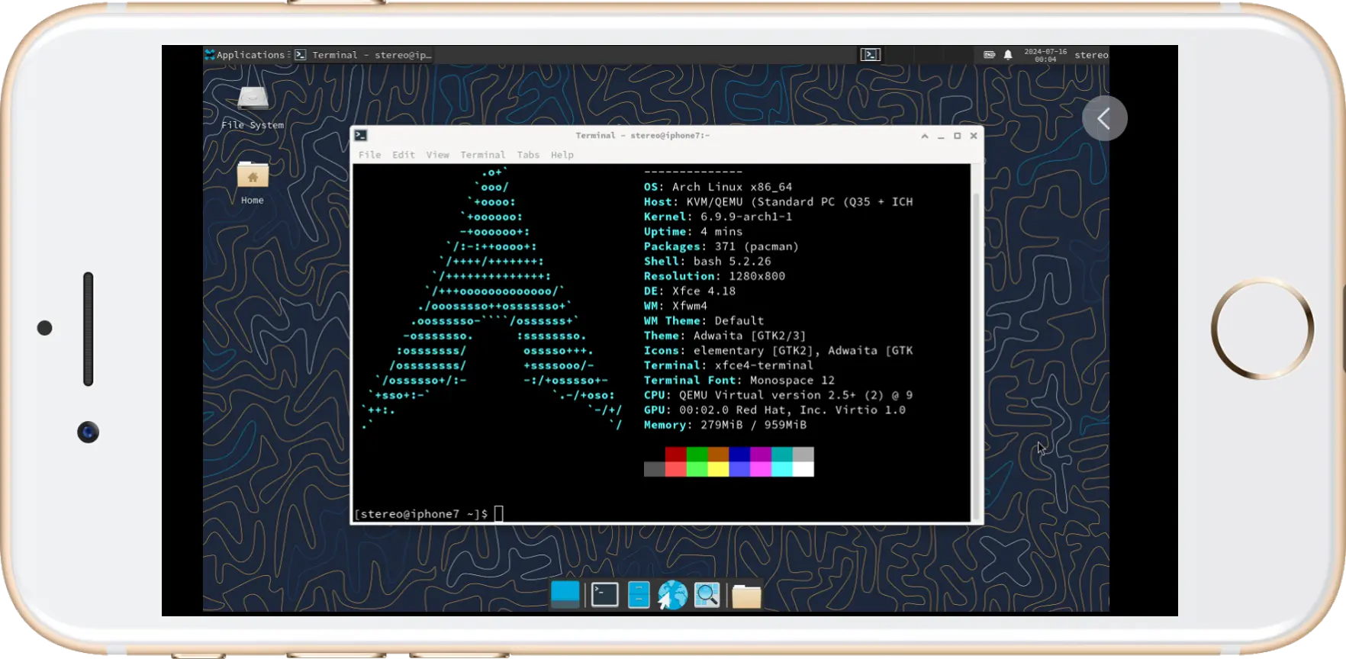Click the red color block in neofetch output
Viewport: 1346px width, 659px height.
(x=675, y=455)
